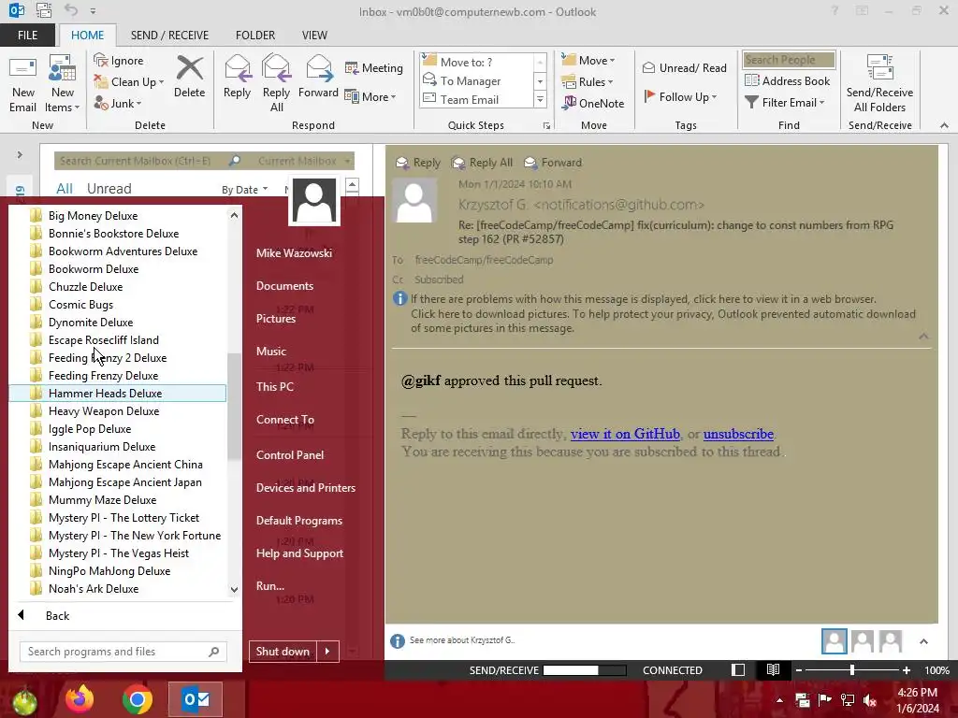This screenshot has width=958, height=718.
Task: Click Reply All in the reading pane
Action: pos(482,163)
